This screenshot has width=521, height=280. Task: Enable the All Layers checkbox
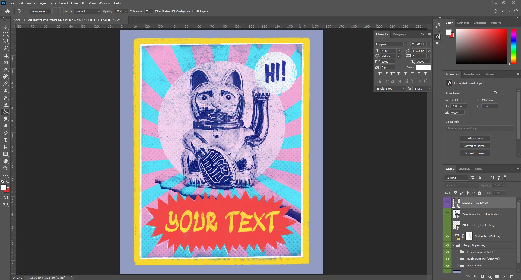194,11
